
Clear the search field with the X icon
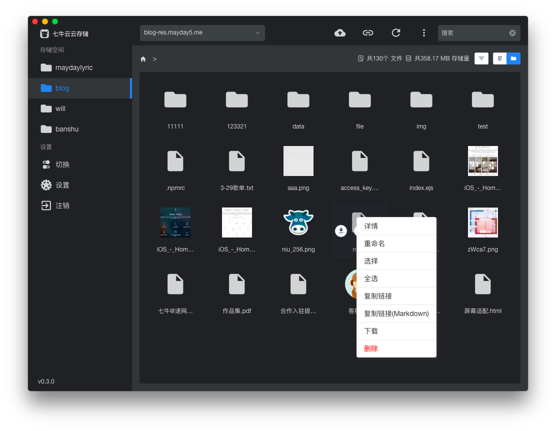(512, 33)
